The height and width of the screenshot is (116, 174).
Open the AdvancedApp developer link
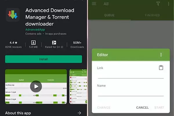tap(35, 29)
